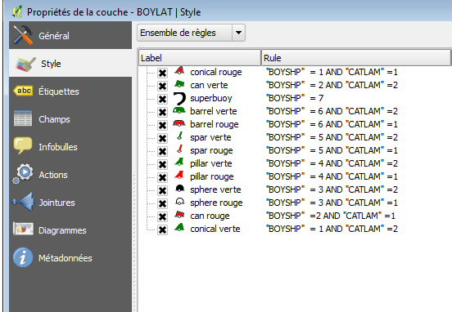Screen dimensions: 452x312
Task: Click the Style paintbrush icon
Action: click(25, 64)
